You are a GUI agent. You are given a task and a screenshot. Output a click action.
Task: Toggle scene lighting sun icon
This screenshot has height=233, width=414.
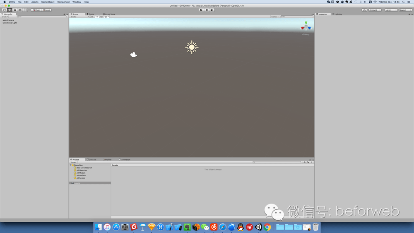(x=97, y=17)
